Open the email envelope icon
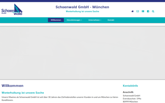This screenshot has height=103, width=165. pyautogui.click(x=138, y=11)
